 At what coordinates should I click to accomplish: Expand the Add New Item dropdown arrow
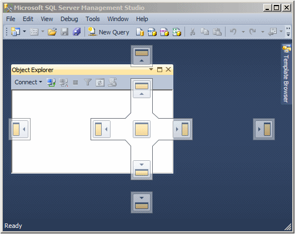pos(43,32)
